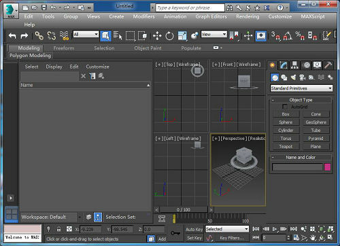This screenshot has height=246, width=340.
Task: Select the Lights category icon
Action: point(293,77)
